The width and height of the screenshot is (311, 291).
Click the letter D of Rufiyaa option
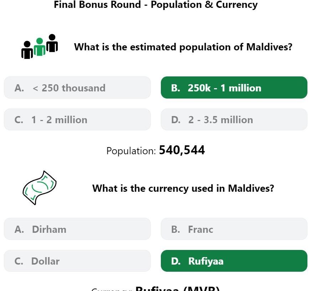176,261
